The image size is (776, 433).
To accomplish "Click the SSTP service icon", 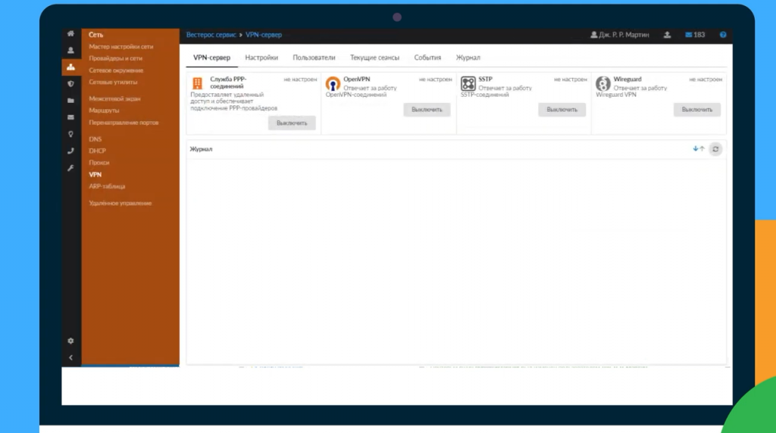I will pyautogui.click(x=468, y=83).
